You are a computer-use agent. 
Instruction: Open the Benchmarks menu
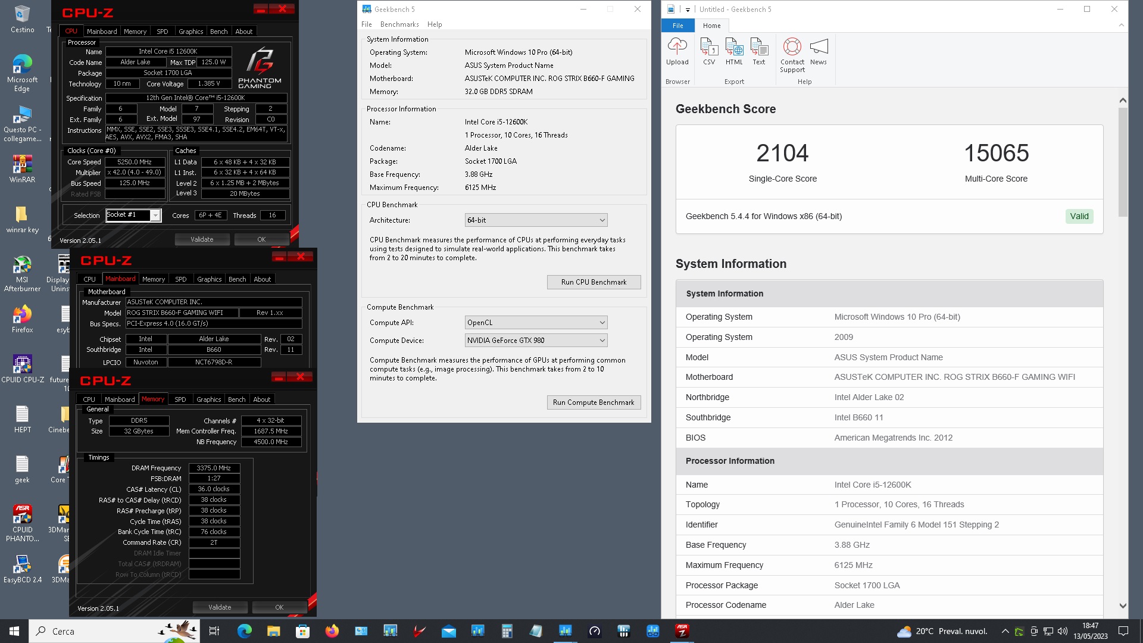(x=399, y=24)
